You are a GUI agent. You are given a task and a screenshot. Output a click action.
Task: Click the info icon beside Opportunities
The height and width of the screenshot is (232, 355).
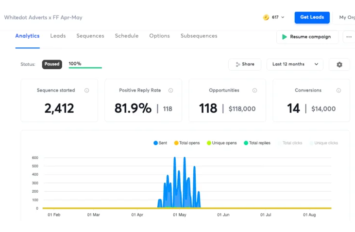(x=254, y=91)
